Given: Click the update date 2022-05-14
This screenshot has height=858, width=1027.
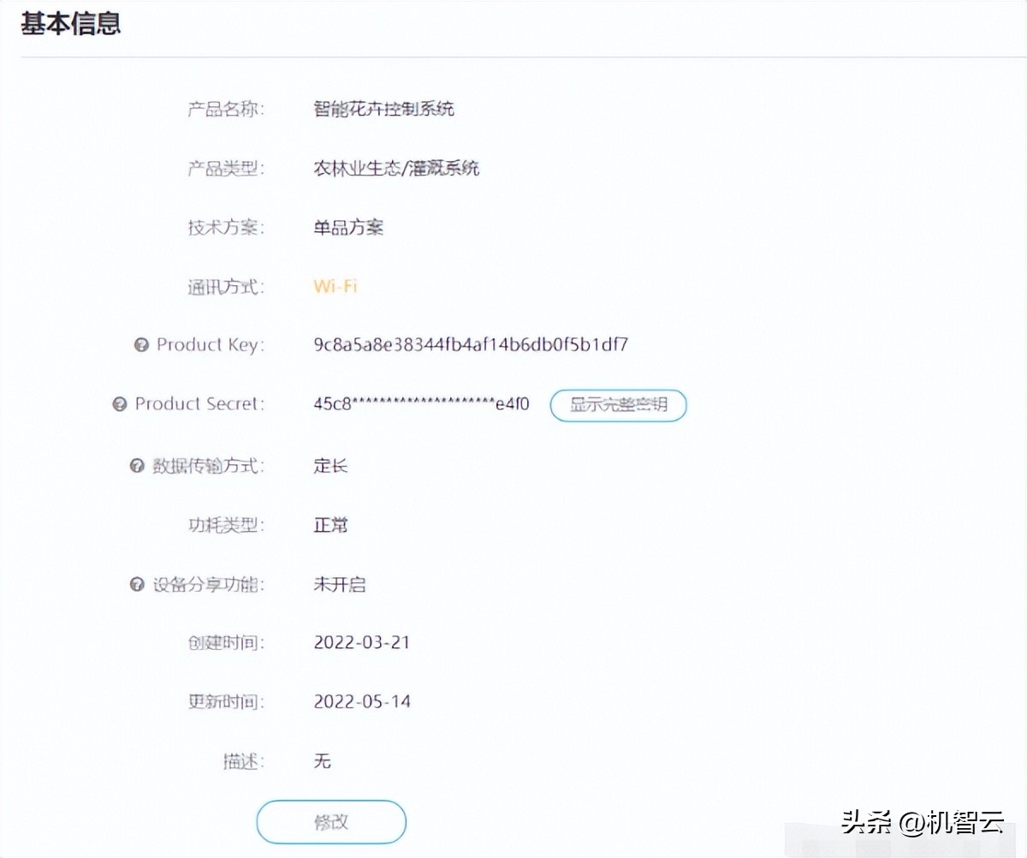Looking at the screenshot, I should pos(362,701).
